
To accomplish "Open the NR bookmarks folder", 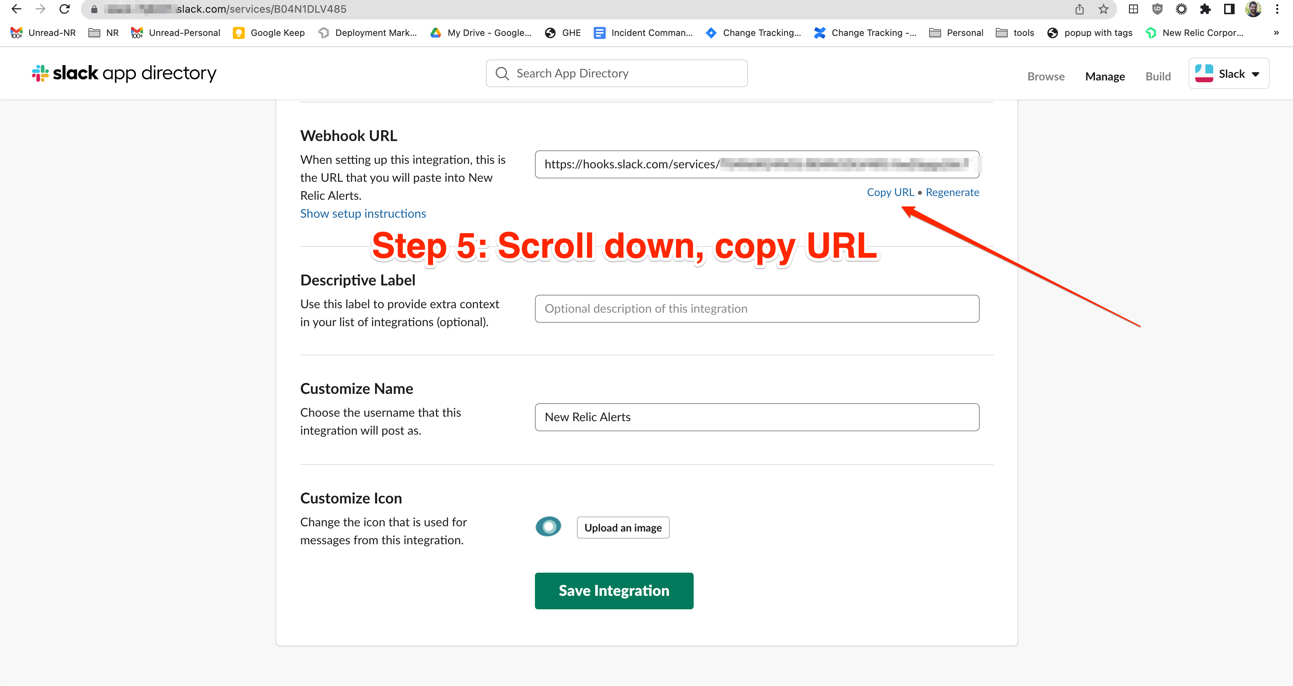I will click(103, 33).
